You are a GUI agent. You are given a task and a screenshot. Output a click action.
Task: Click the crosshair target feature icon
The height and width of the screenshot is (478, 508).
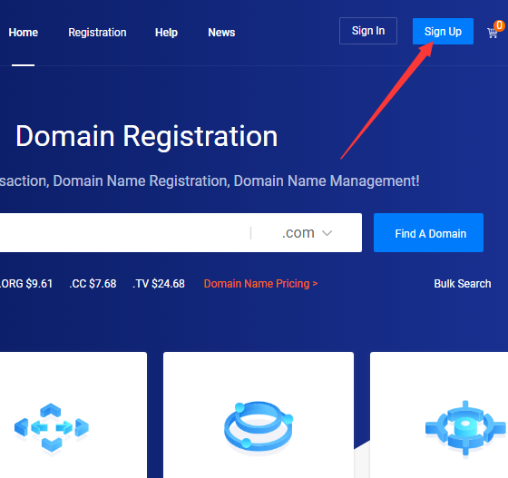[x=465, y=428]
